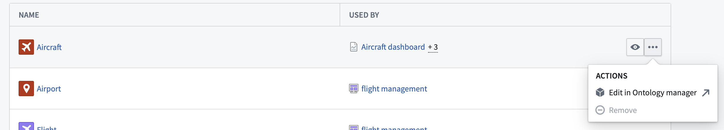Click the document icon beside Aircraft dashboard
Viewport: 724px width, 130px height.
pyautogui.click(x=354, y=47)
